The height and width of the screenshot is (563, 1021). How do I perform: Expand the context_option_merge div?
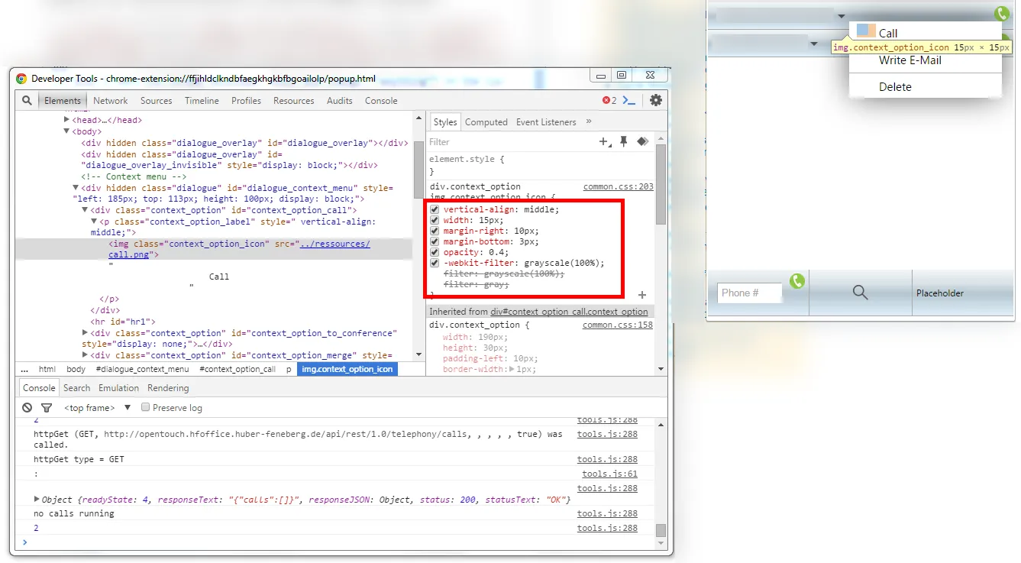coord(86,355)
